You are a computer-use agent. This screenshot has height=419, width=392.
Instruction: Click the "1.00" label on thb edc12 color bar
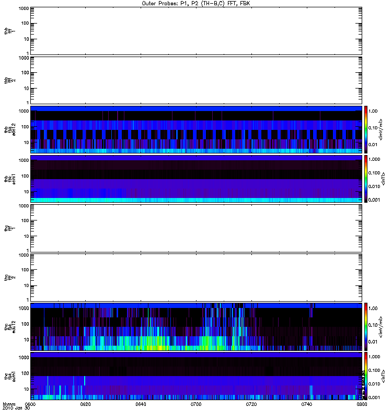[x=373, y=111]
